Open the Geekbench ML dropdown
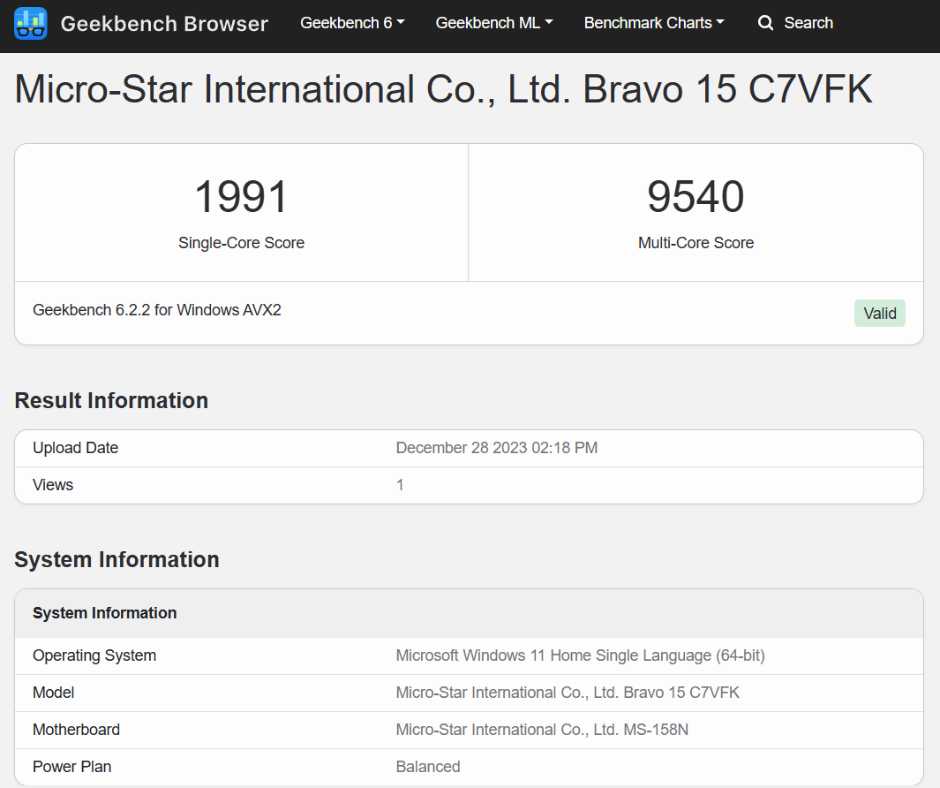Viewport: 940px width, 788px height. 493,23
